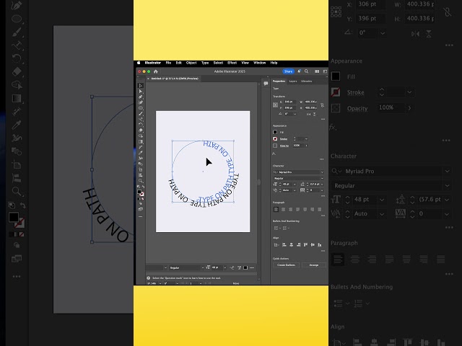Click the X position field in Transform
The height and width of the screenshot is (346, 462).
(289, 102)
